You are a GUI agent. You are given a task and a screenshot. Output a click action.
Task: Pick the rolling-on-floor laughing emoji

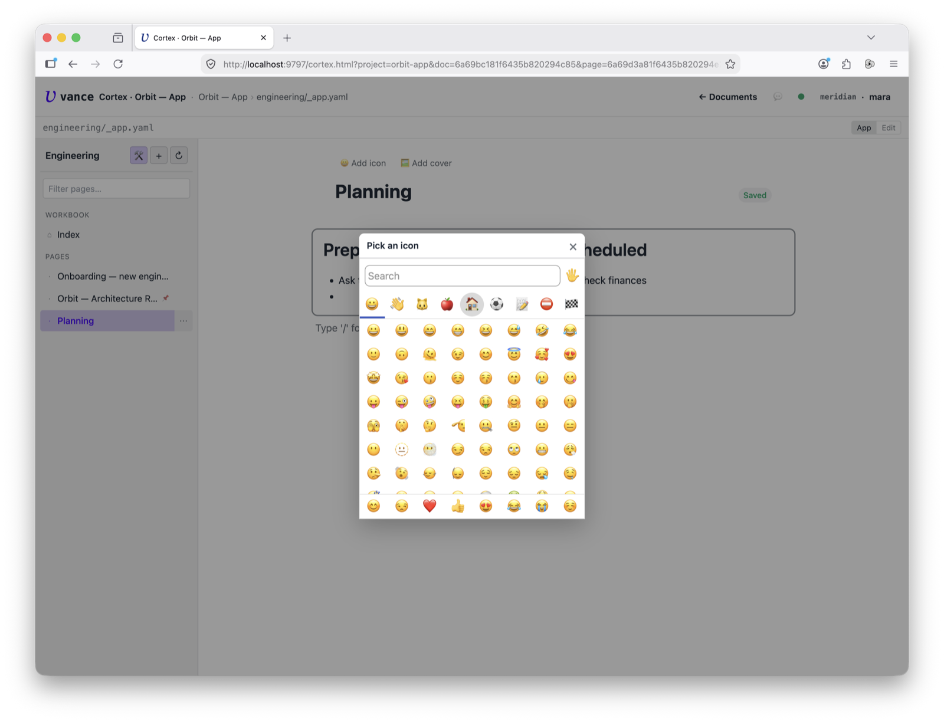coord(542,330)
